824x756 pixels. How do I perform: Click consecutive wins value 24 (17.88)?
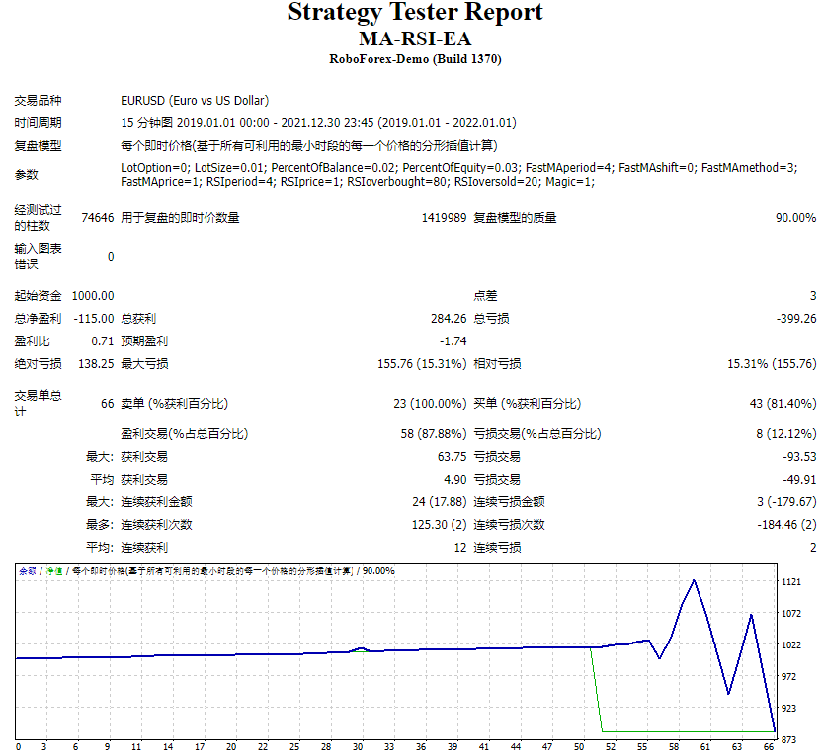click(x=440, y=502)
